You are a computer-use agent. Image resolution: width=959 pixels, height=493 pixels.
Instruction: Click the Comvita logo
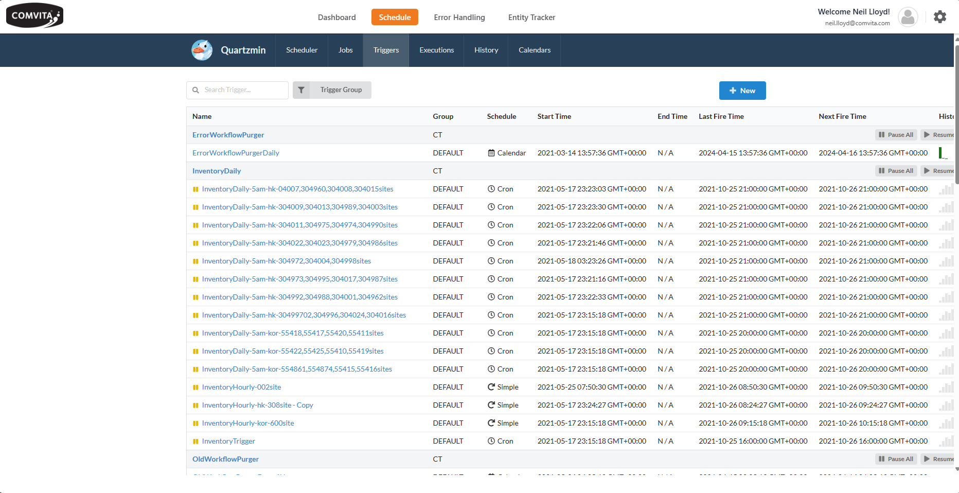[x=34, y=15]
